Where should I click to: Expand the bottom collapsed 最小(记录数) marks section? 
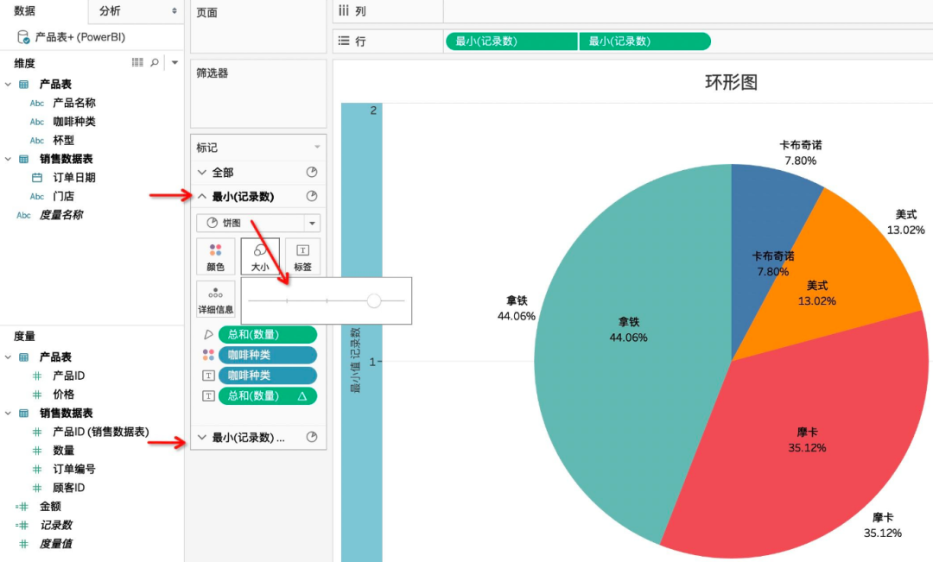pos(203,438)
